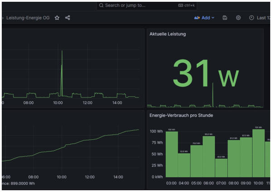The height and width of the screenshot is (192, 272).
Task: Click the save dashboard icon
Action: click(x=225, y=18)
